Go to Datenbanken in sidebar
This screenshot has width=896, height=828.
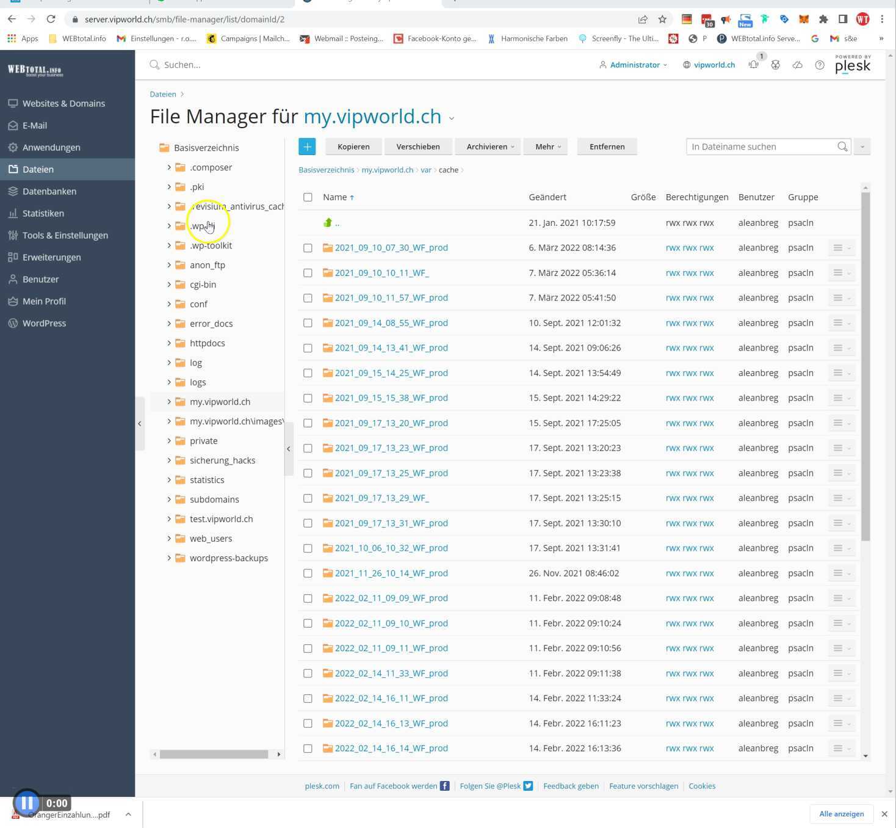click(x=49, y=191)
